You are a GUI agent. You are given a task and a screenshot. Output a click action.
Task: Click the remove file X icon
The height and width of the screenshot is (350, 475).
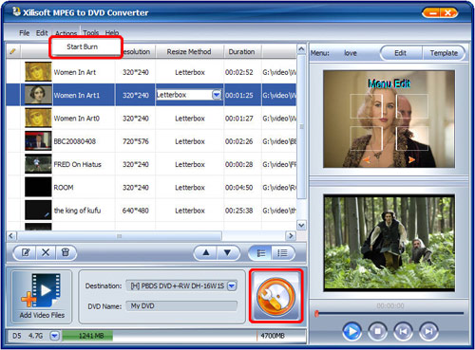(46, 252)
